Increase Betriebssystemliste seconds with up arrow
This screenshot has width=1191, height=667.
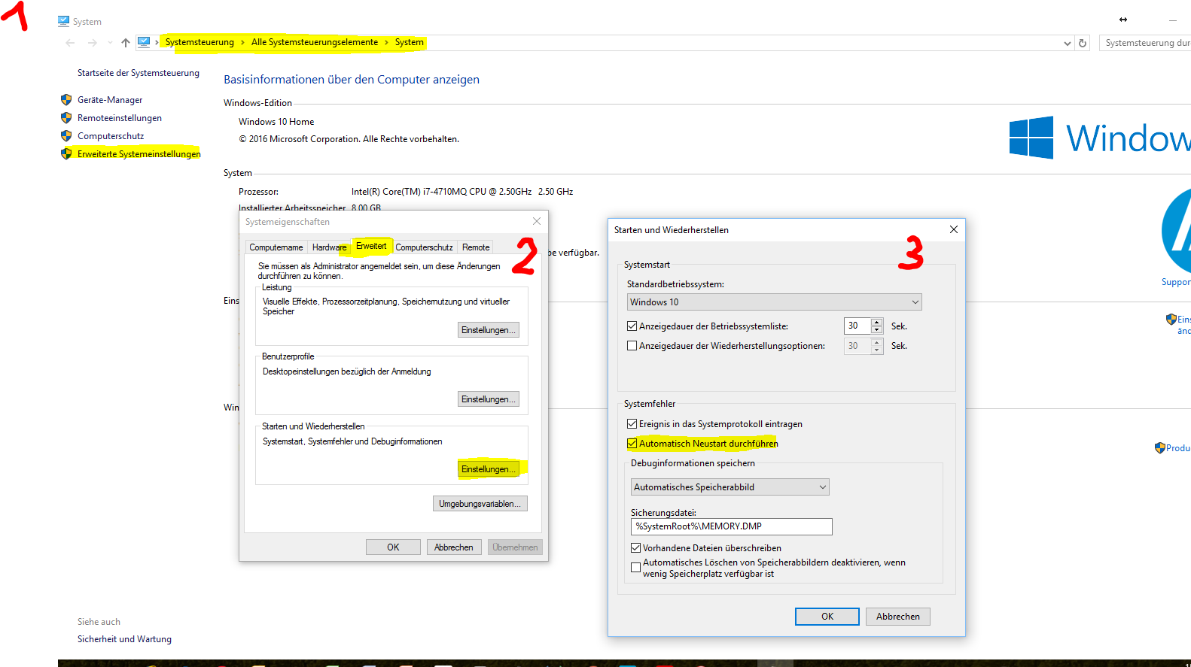[876, 322]
